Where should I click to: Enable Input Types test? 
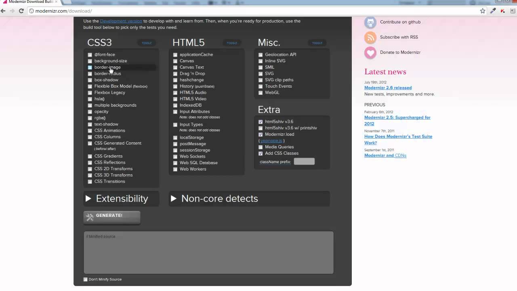click(x=175, y=125)
